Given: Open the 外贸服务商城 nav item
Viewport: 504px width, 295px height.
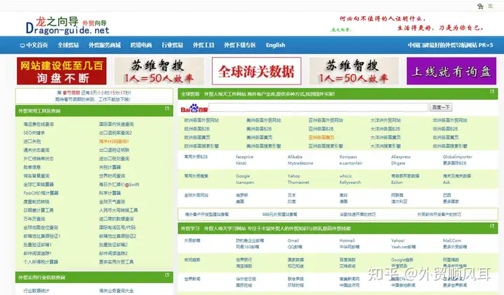Looking at the screenshot, I should (x=105, y=45).
